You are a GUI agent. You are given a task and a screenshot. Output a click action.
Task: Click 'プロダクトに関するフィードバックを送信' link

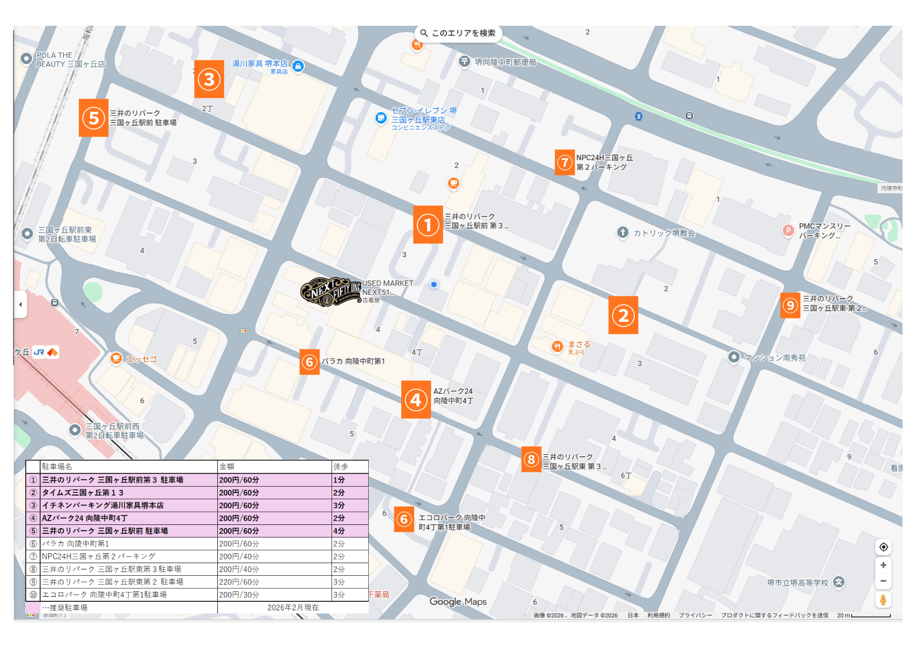(x=774, y=616)
